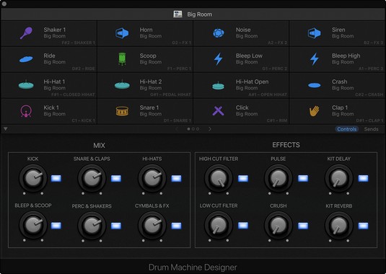Toggle the BLEEP & SCOOP button
The height and width of the screenshot is (274, 386).
click(56, 226)
